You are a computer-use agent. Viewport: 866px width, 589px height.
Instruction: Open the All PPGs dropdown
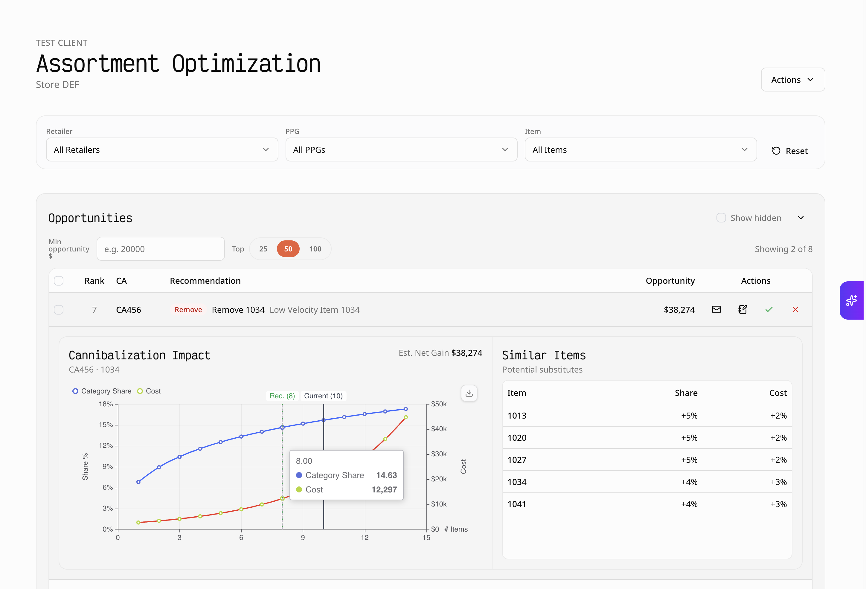[x=401, y=150]
